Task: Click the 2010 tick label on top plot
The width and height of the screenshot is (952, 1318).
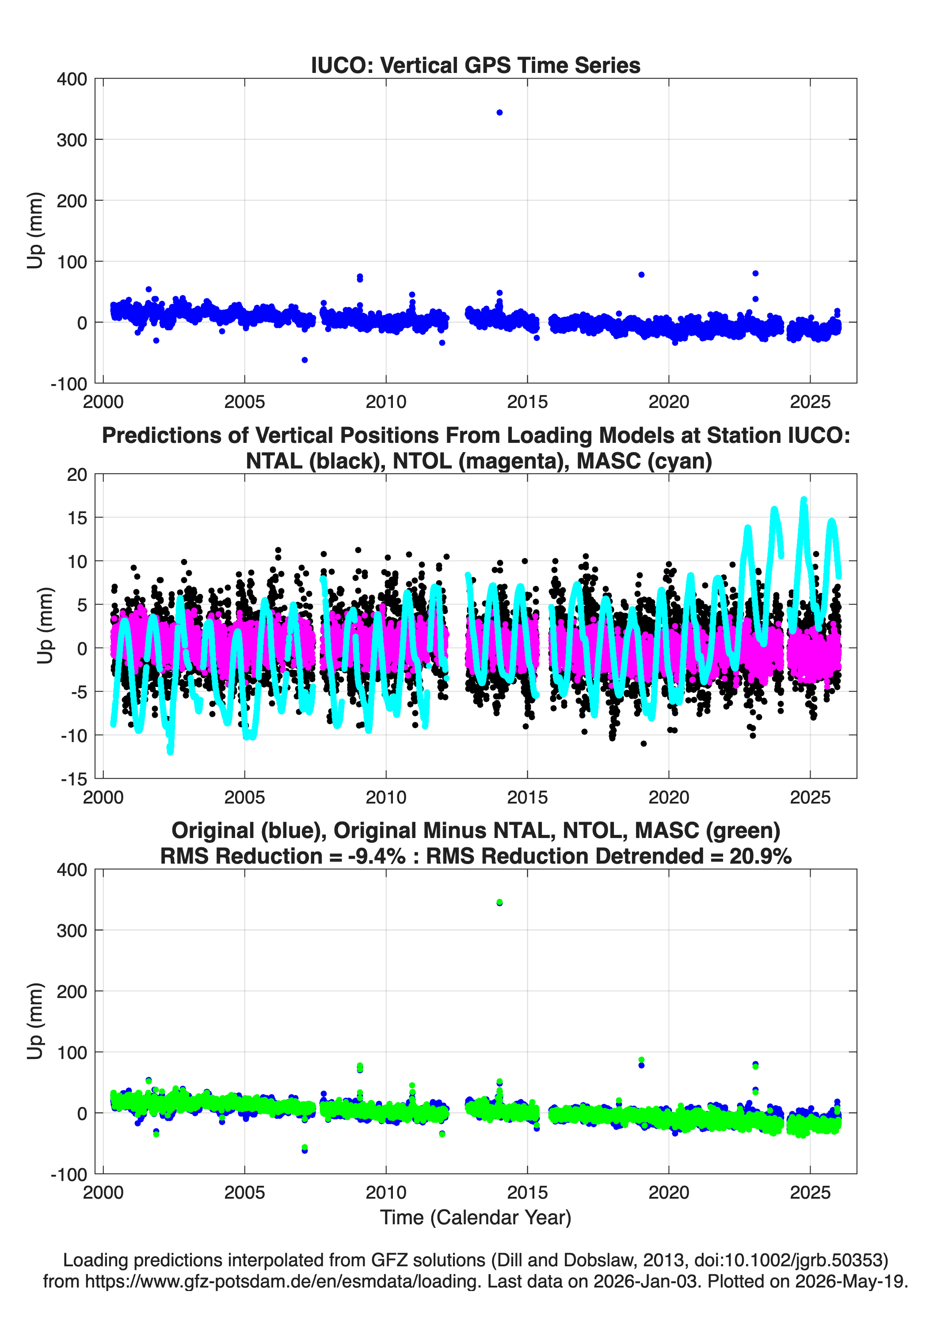Action: point(386,402)
